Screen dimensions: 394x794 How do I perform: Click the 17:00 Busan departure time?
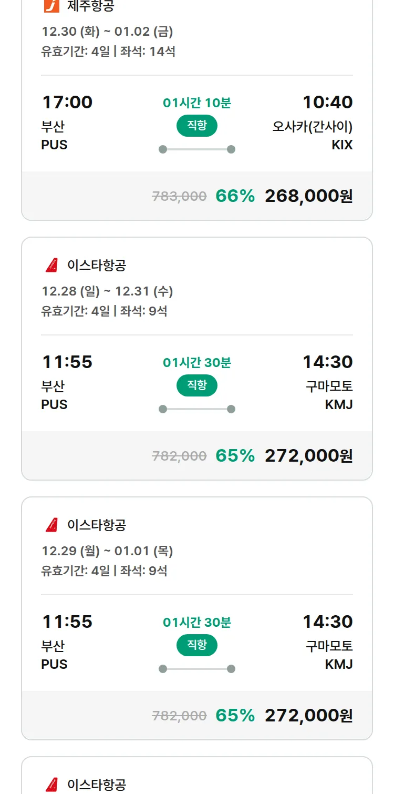[67, 102]
